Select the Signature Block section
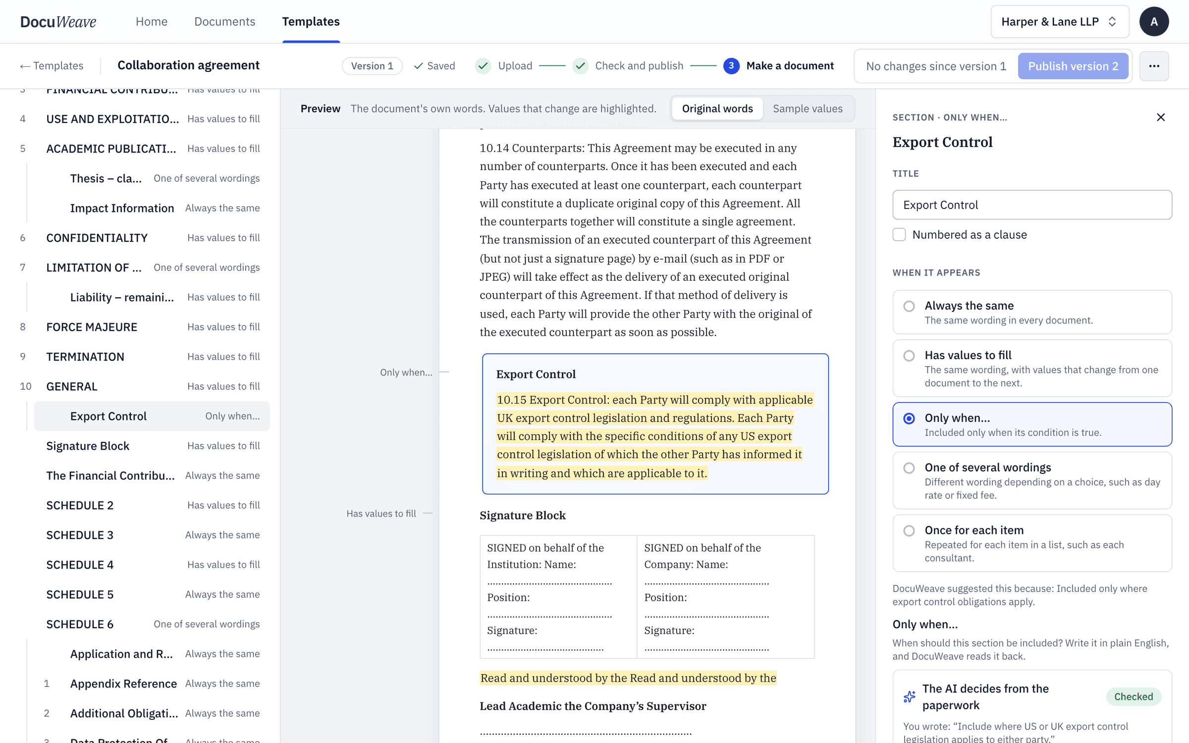1189x743 pixels. (x=141, y=446)
